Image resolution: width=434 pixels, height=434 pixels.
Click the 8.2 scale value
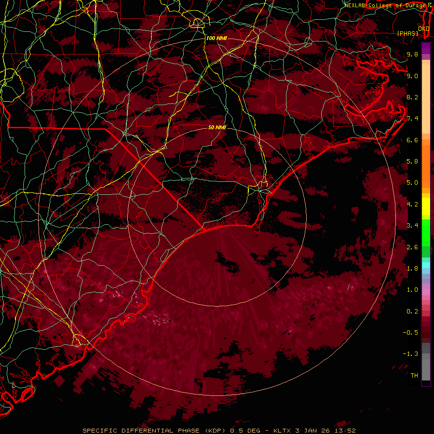tap(412, 97)
